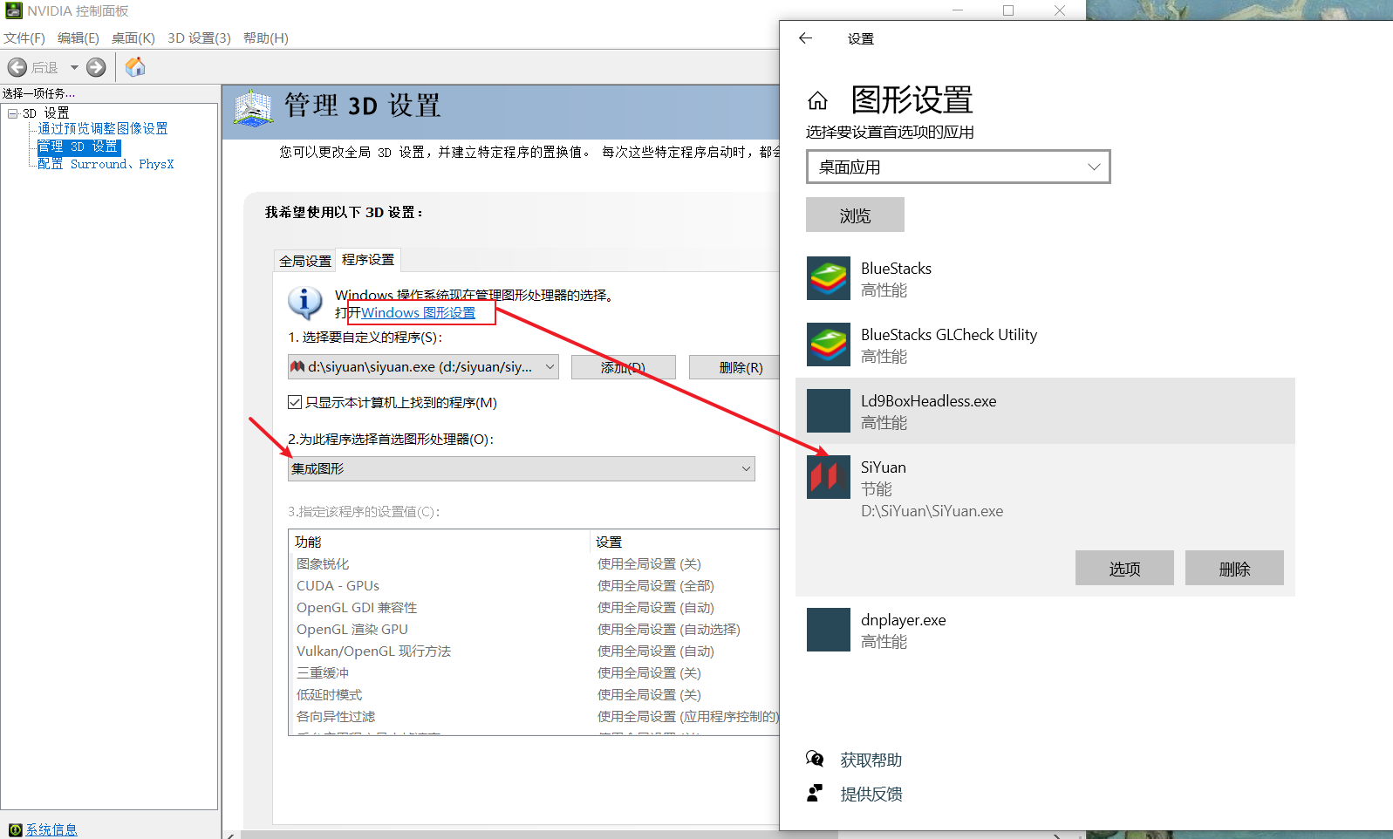Select the 三重缓冲 feature row
This screenshot has width=1393, height=839.
534,672
